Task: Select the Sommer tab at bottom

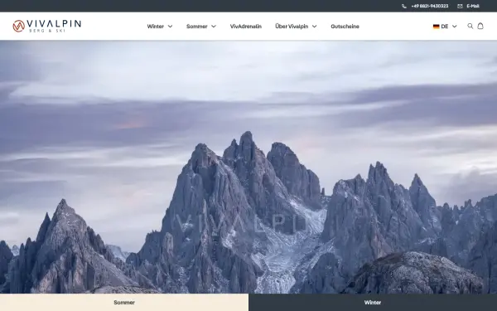Action: pyautogui.click(x=124, y=303)
